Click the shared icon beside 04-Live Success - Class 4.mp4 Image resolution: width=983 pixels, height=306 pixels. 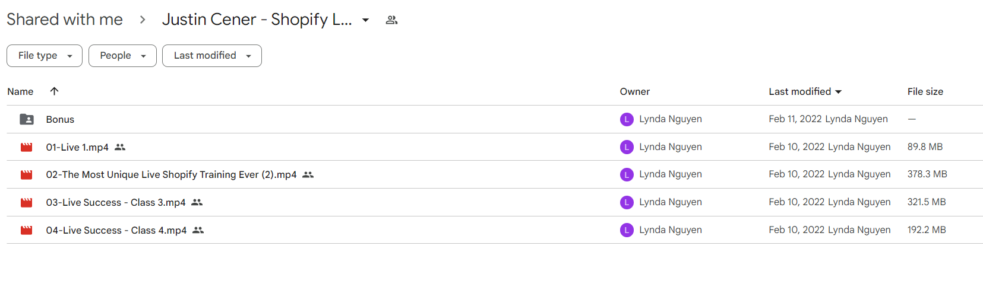coord(198,230)
